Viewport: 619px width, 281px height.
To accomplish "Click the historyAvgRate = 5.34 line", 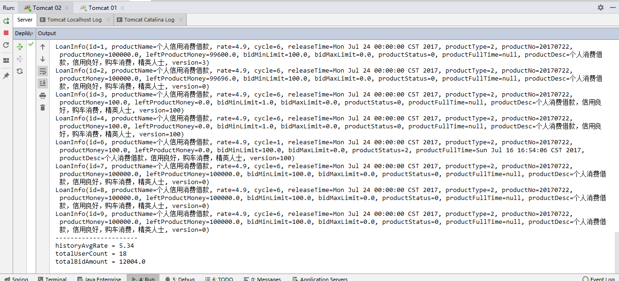I will [x=95, y=245].
